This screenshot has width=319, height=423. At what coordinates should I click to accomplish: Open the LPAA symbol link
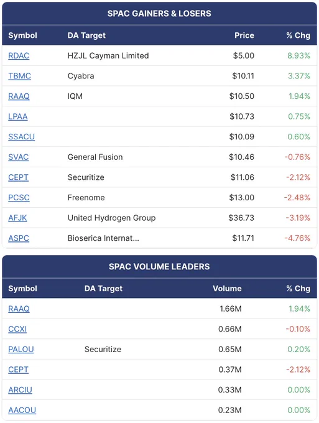18,116
